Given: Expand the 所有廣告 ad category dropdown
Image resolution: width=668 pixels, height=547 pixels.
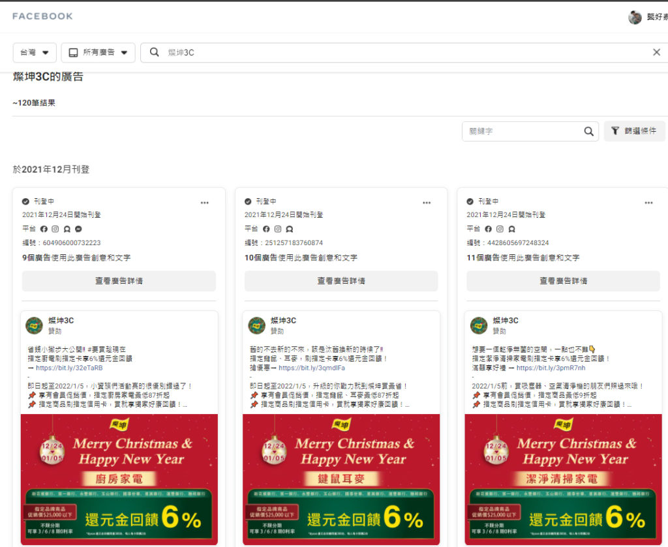Looking at the screenshot, I should click(98, 52).
